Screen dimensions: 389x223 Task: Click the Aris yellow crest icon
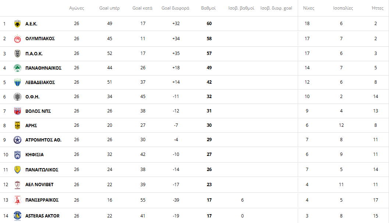pyautogui.click(x=17, y=125)
